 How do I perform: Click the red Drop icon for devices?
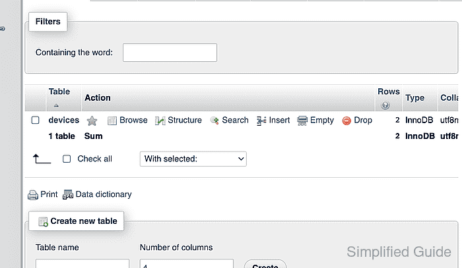click(346, 121)
